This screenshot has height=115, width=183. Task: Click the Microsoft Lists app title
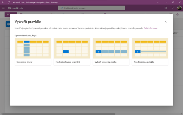tap(16, 8)
